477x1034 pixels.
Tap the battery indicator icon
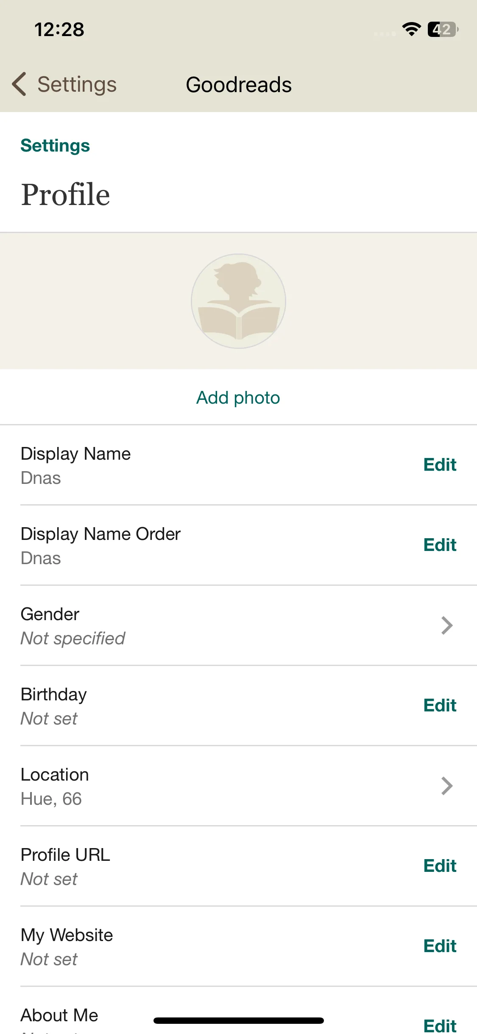tap(443, 29)
